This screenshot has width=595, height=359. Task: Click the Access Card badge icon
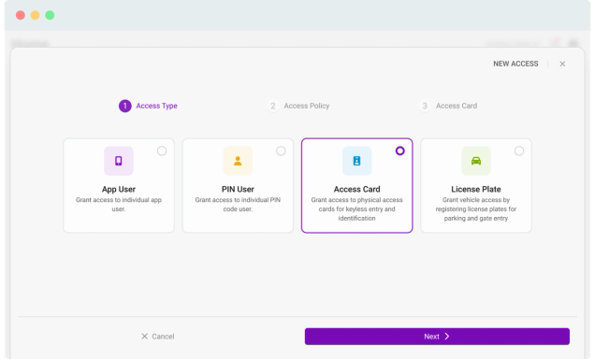tap(356, 161)
